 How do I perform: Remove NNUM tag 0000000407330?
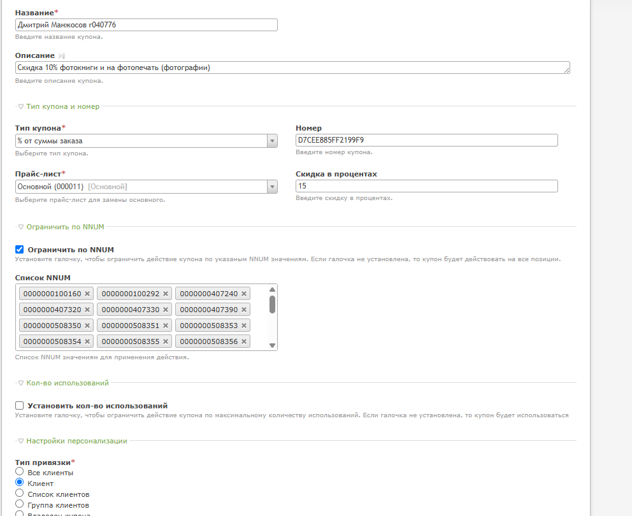(165, 310)
